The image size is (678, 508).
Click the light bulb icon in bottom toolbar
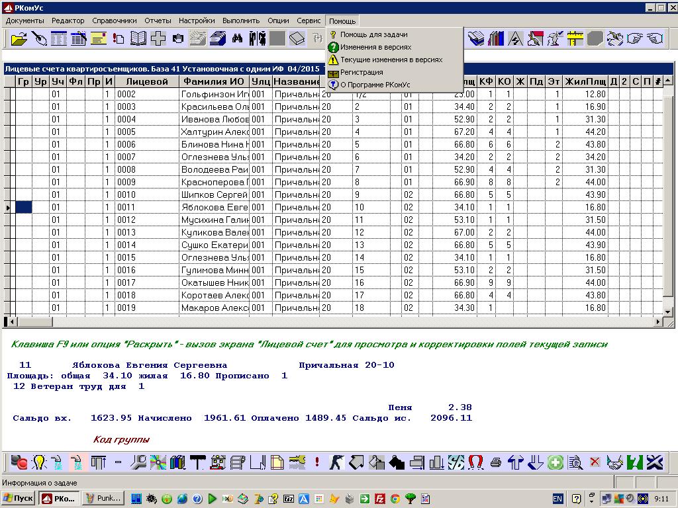tap(39, 462)
